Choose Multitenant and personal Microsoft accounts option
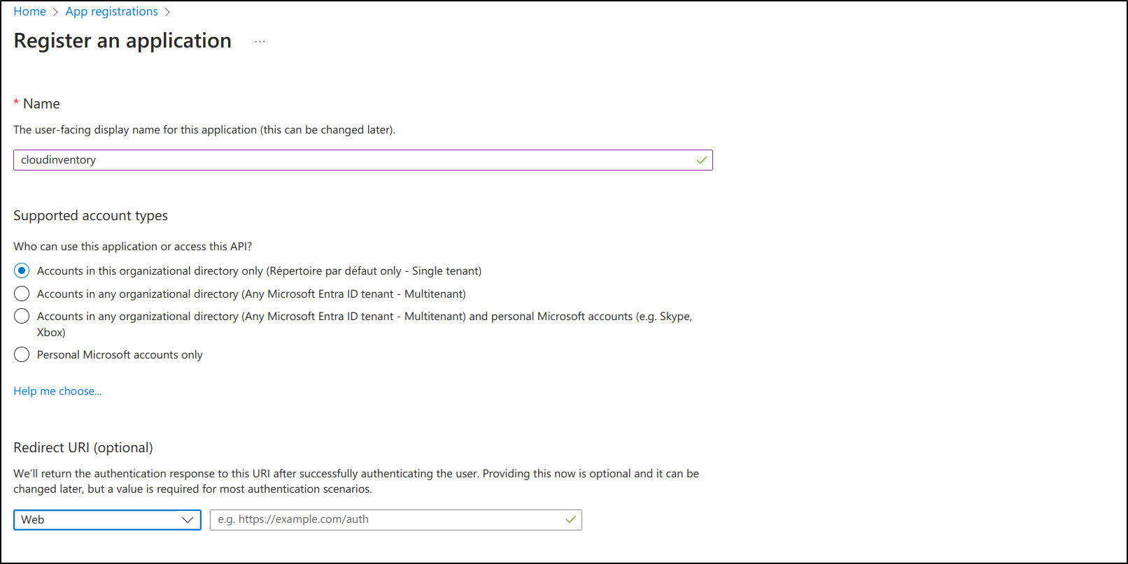The width and height of the screenshot is (1128, 564). [22, 317]
